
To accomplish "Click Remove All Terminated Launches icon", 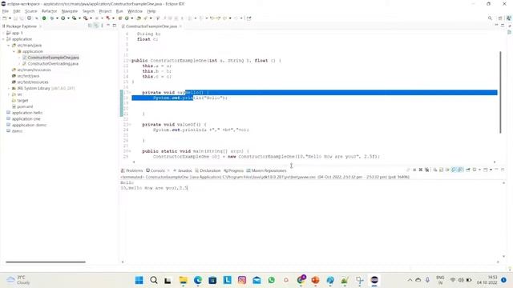I will pos(426,170).
